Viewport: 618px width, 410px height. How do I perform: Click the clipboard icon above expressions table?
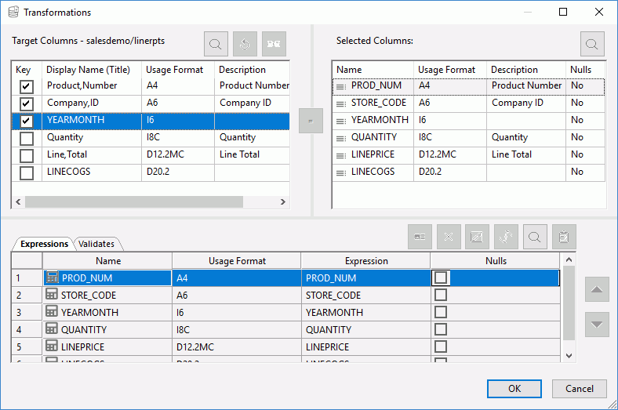tap(564, 237)
